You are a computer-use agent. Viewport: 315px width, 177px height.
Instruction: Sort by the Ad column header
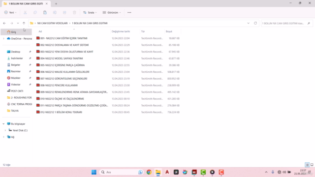(x=40, y=31)
